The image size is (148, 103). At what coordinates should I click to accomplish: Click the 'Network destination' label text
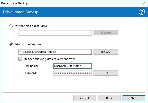point(27,44)
